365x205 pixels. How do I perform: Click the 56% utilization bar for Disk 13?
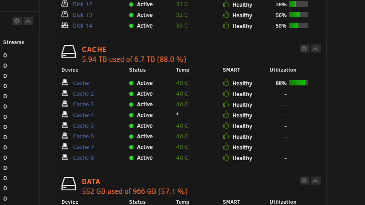coord(298,15)
